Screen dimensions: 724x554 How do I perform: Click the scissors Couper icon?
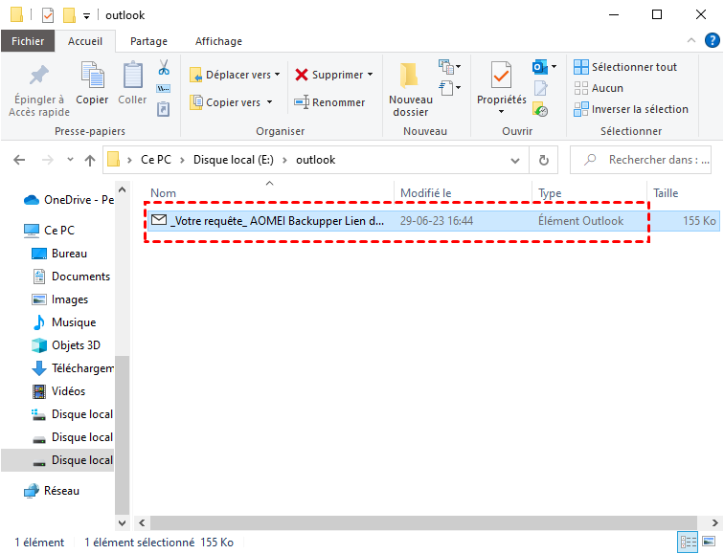[164, 67]
